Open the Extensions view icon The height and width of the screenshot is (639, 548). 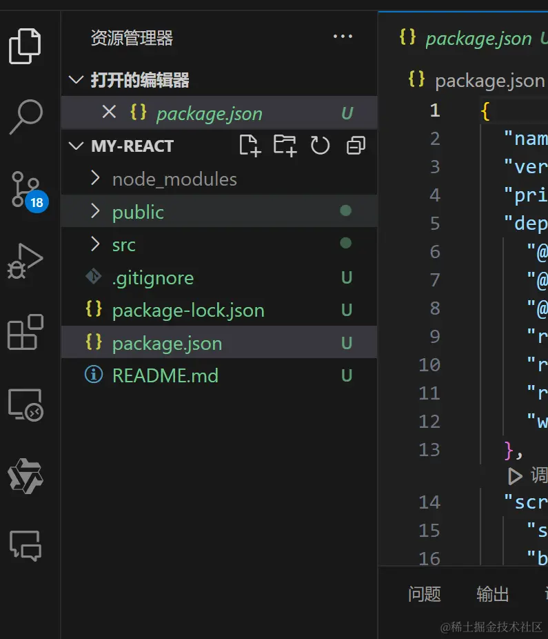click(x=28, y=333)
